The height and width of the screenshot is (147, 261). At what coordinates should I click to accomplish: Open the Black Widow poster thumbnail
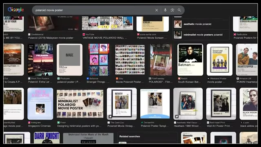point(249,104)
